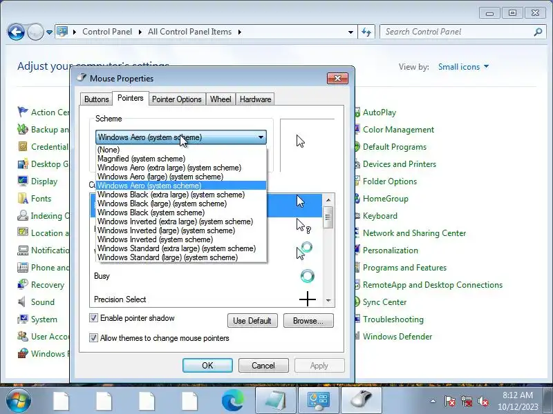The image size is (553, 414).
Task: Expand the All Control Panel Items arrow
Action: [240, 32]
